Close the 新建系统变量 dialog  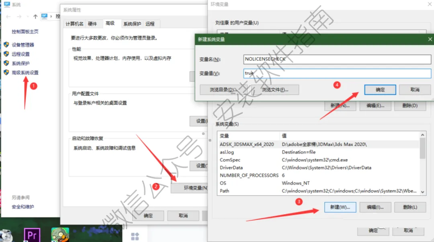[x=430, y=39]
